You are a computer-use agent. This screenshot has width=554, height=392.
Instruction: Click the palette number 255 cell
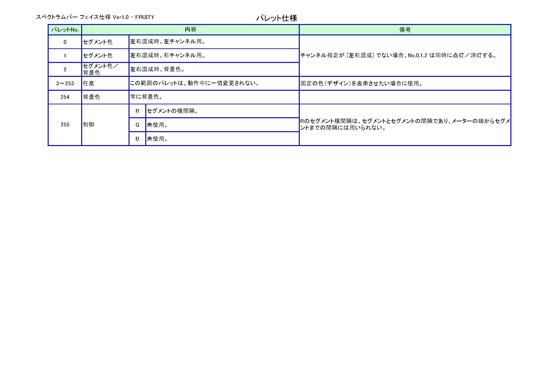pyautogui.click(x=65, y=125)
